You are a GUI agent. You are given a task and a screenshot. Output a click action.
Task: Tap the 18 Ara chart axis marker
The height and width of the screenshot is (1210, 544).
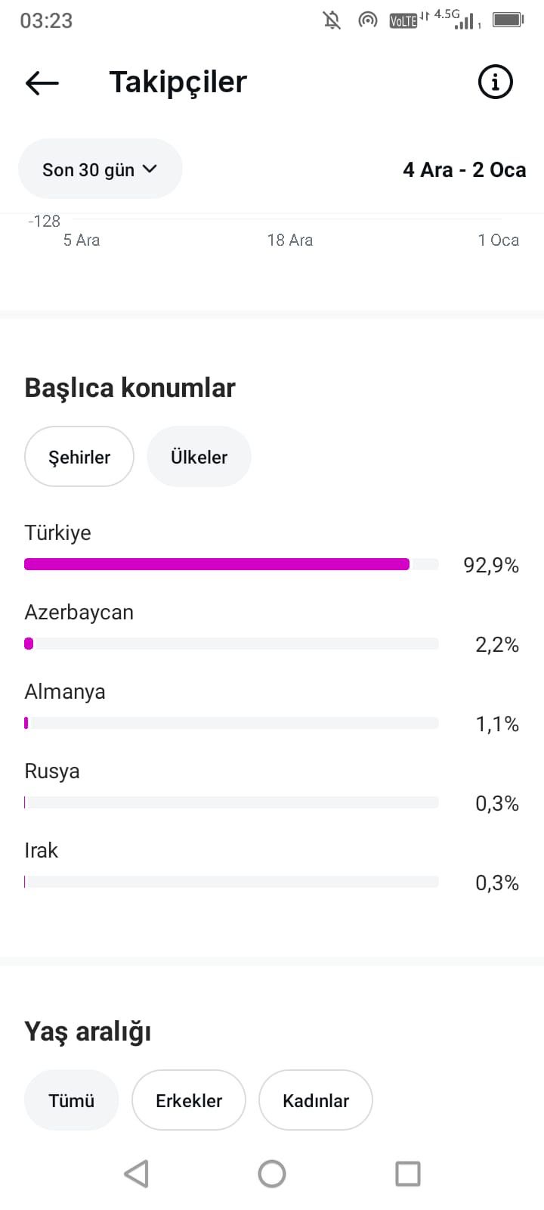pyautogui.click(x=290, y=240)
